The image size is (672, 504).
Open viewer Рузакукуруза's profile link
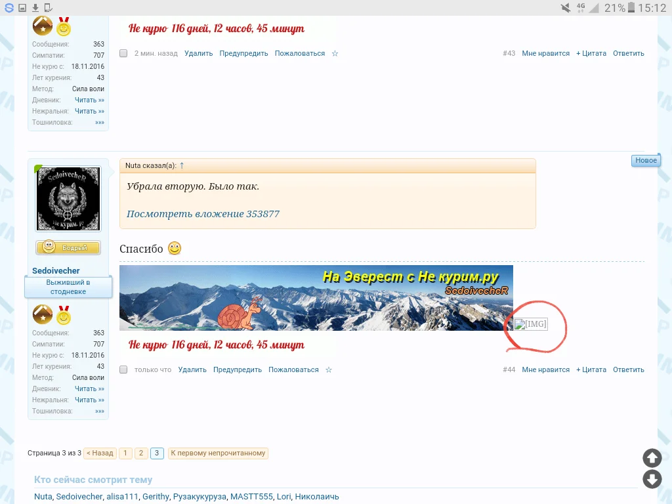(x=199, y=496)
